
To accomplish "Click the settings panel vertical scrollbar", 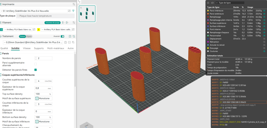I will coord(75,71).
